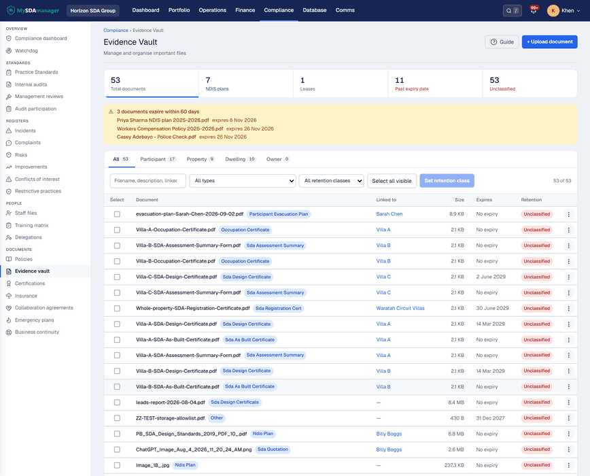This screenshot has height=476, width=590.
Task: Open the notifications bell icon
Action: coord(533,10)
